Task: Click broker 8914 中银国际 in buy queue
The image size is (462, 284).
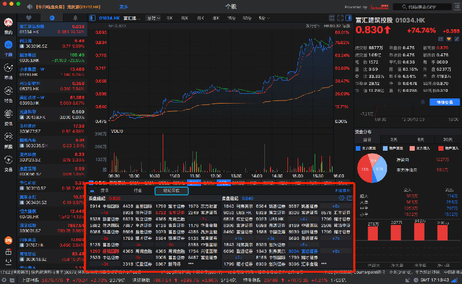Action: click(105, 206)
